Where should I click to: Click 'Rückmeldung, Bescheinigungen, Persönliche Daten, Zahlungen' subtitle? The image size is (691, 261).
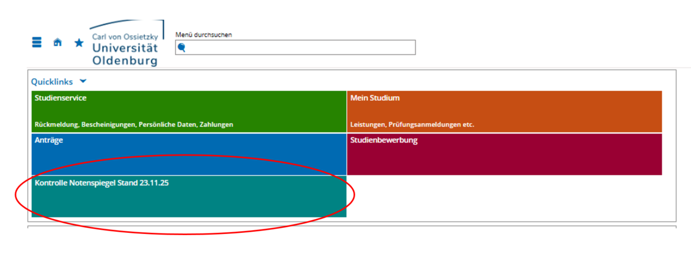[134, 125]
